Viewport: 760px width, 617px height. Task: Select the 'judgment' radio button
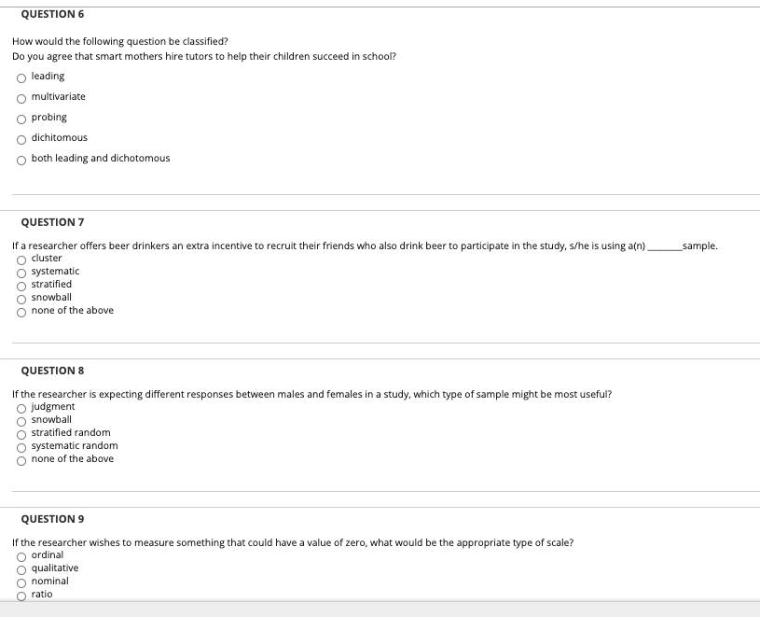pyautogui.click(x=21, y=407)
